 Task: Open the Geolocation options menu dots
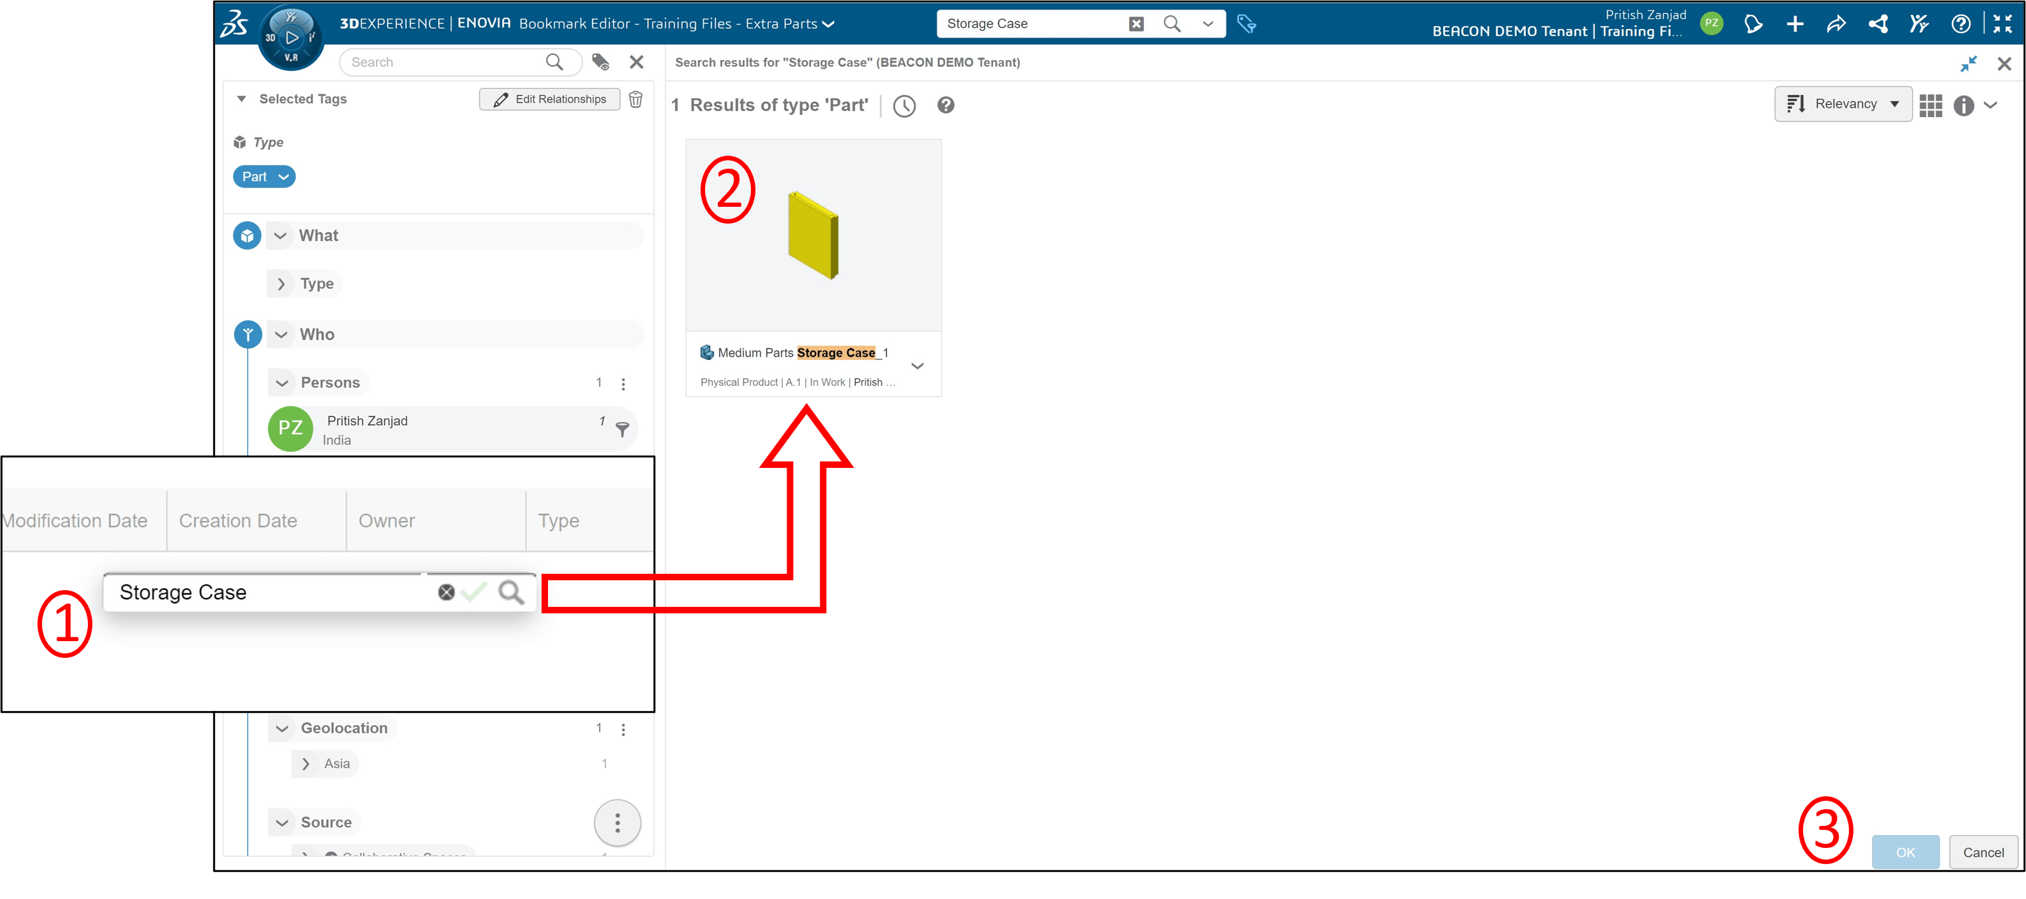624,729
